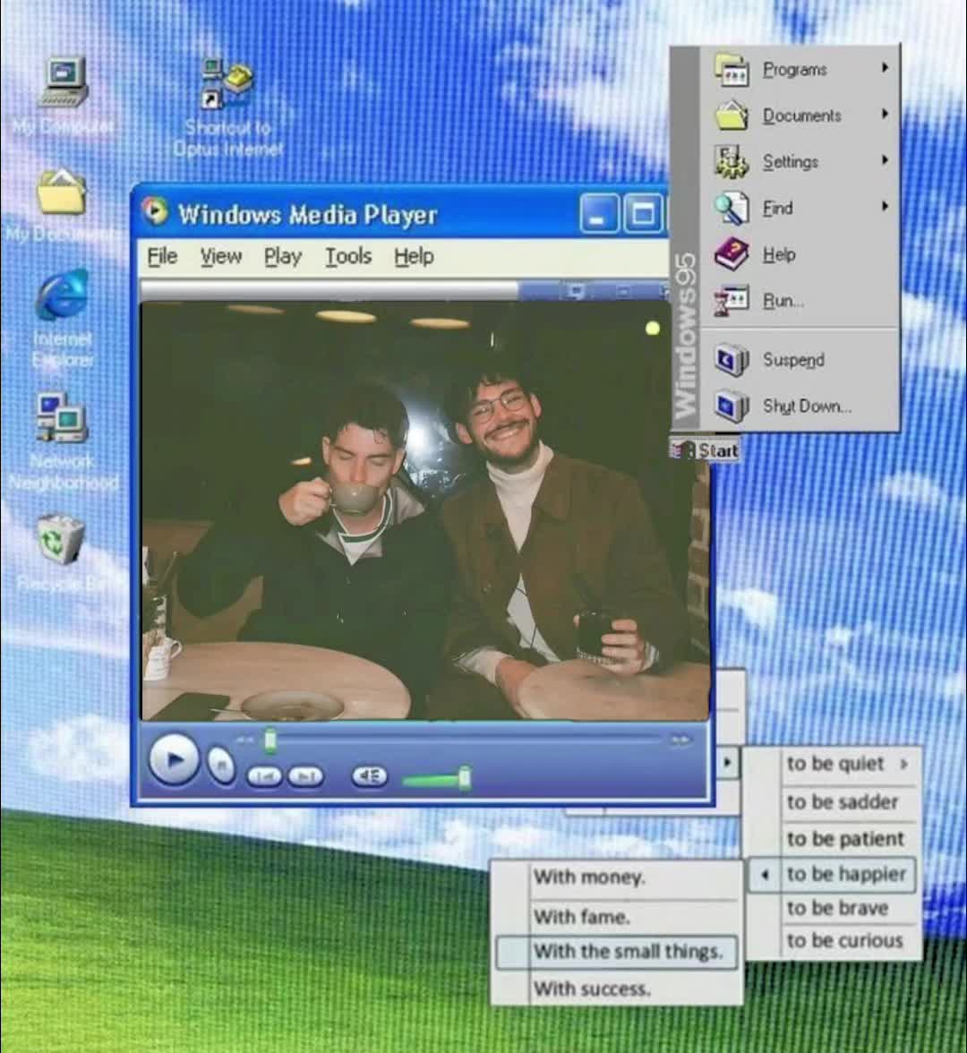Expand the Documents submenu arrow

point(885,114)
